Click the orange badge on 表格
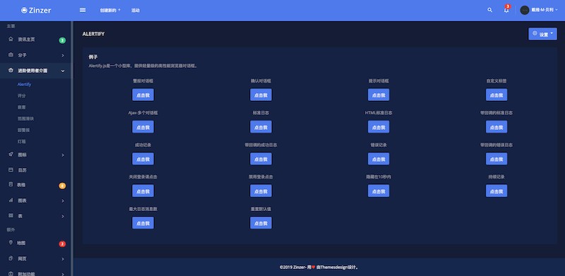The image size is (565, 276). click(62, 186)
